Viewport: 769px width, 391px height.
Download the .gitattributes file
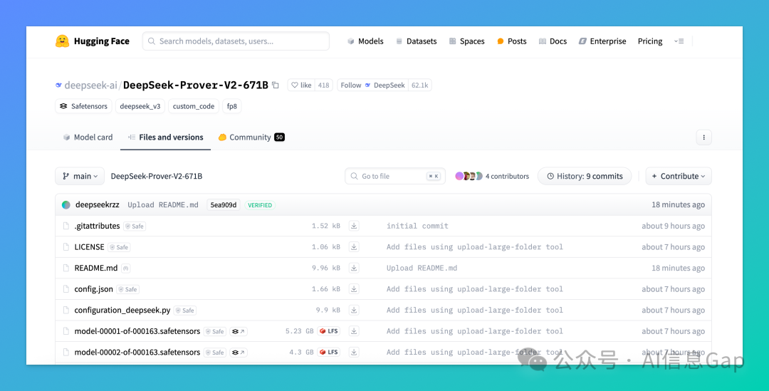354,226
